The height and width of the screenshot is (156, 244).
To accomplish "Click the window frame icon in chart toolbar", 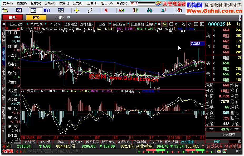I will [x=196, y=24].
